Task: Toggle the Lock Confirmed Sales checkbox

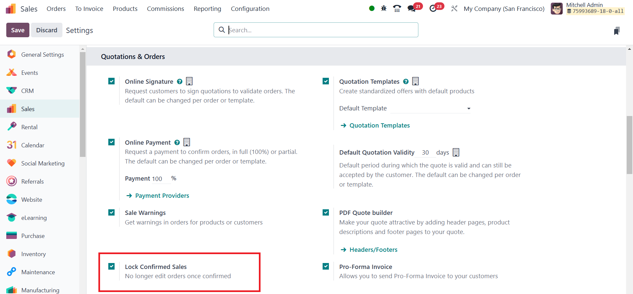Action: (x=112, y=266)
